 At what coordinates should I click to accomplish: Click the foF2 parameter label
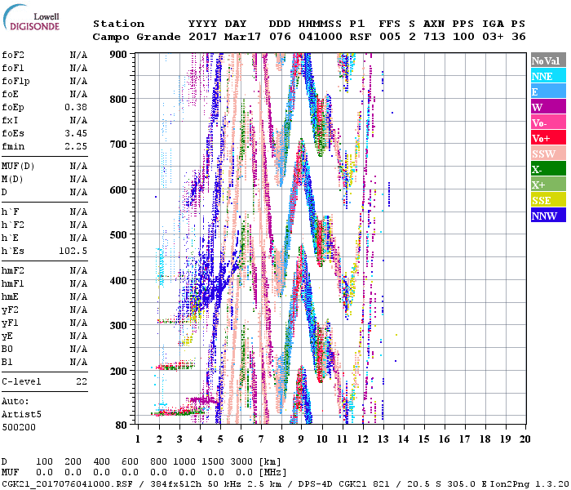tap(13, 55)
